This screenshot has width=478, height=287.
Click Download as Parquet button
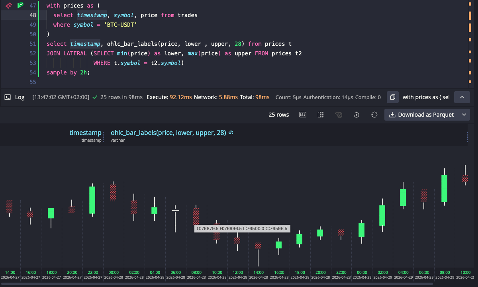[421, 115]
